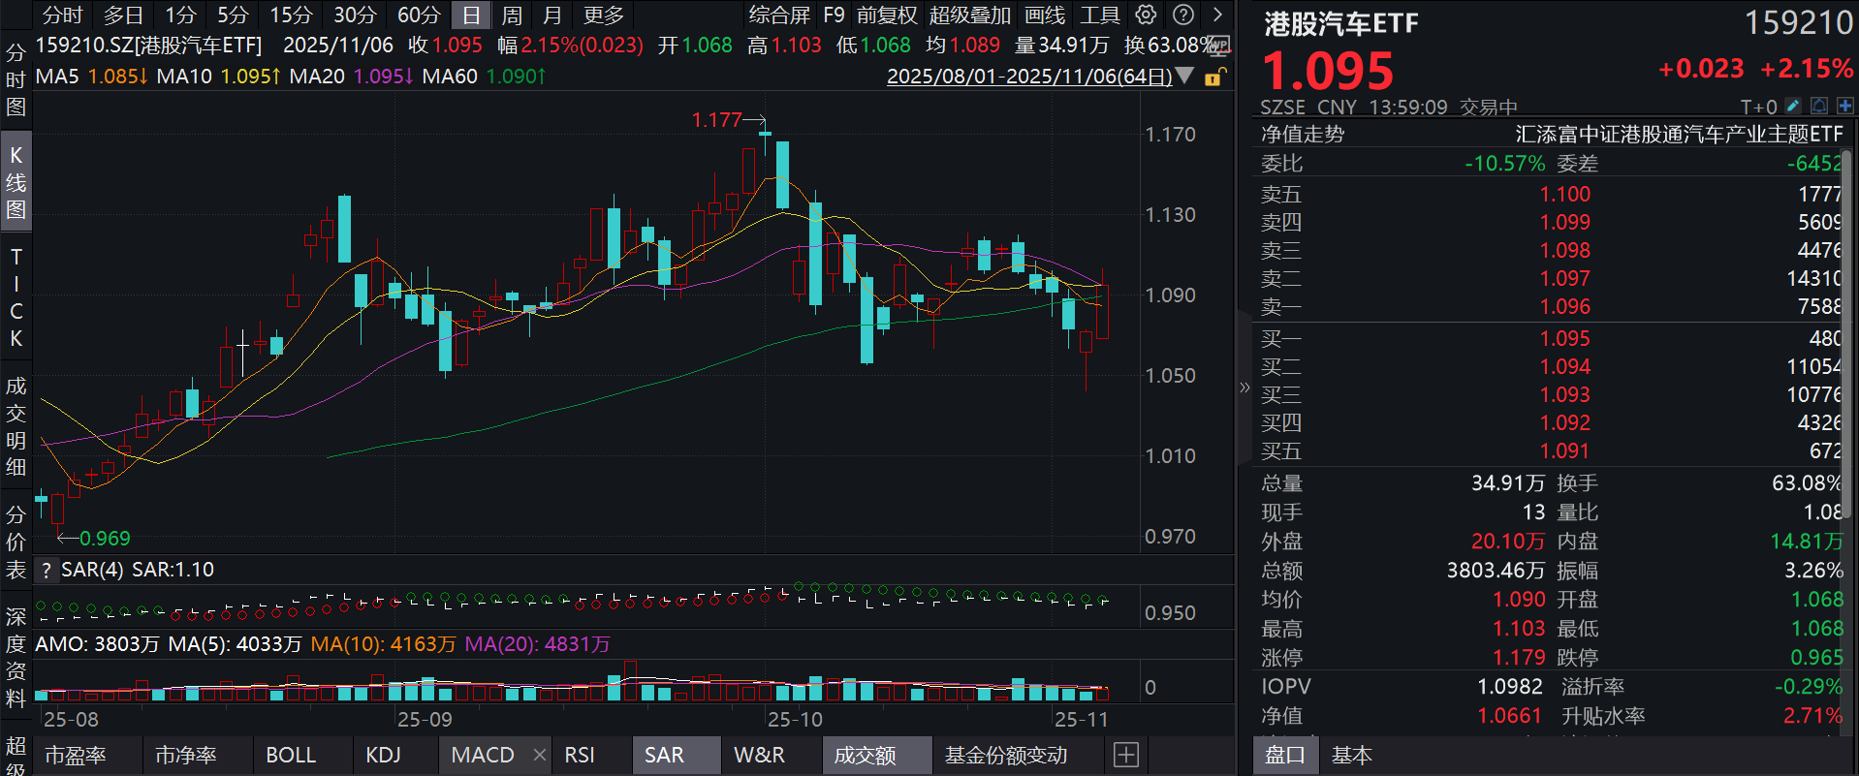Screen dimensions: 1859x776
Task: Add ETF to watchlist with plus icon
Action: [1844, 106]
